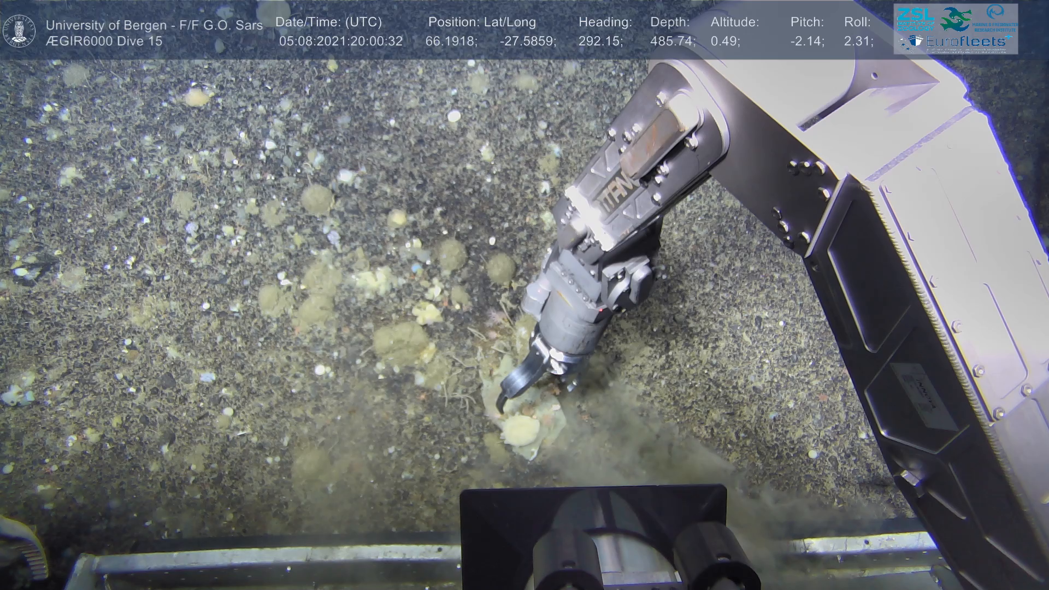Click the latitude value 66.1918
The height and width of the screenshot is (590, 1049).
pos(451,42)
